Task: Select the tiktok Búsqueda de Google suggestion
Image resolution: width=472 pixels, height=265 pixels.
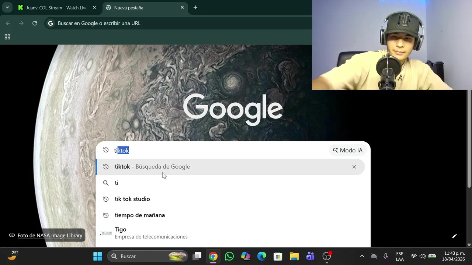Action: click(230, 167)
